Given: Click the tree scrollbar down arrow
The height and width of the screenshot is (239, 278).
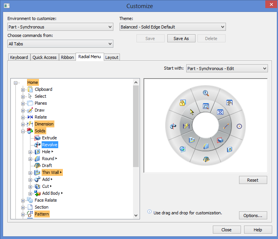Looking at the screenshot, I should pos(136,215).
